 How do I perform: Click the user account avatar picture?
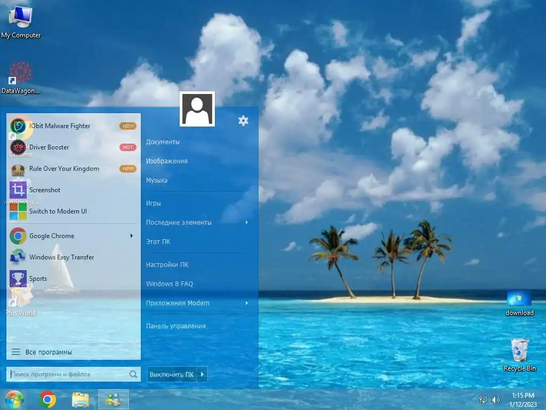click(197, 109)
